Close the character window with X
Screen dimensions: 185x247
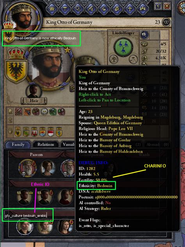pos(167,6)
